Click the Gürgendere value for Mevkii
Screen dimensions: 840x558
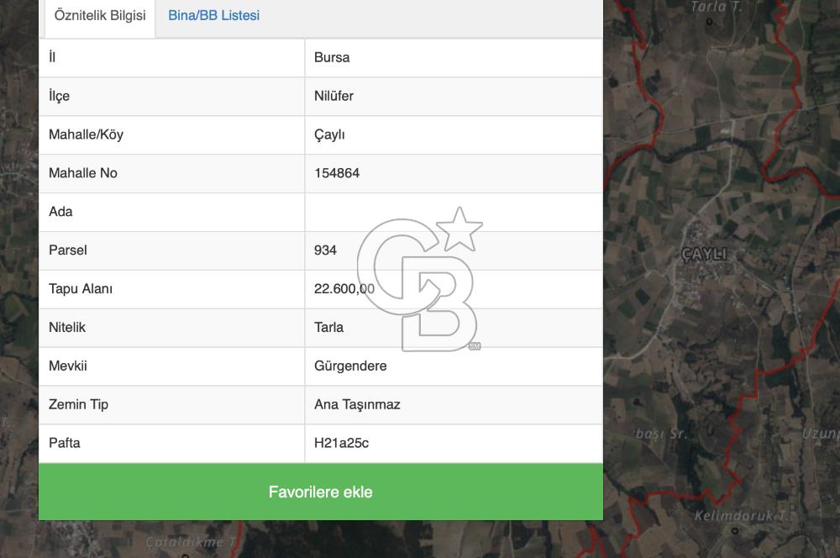[x=350, y=367]
